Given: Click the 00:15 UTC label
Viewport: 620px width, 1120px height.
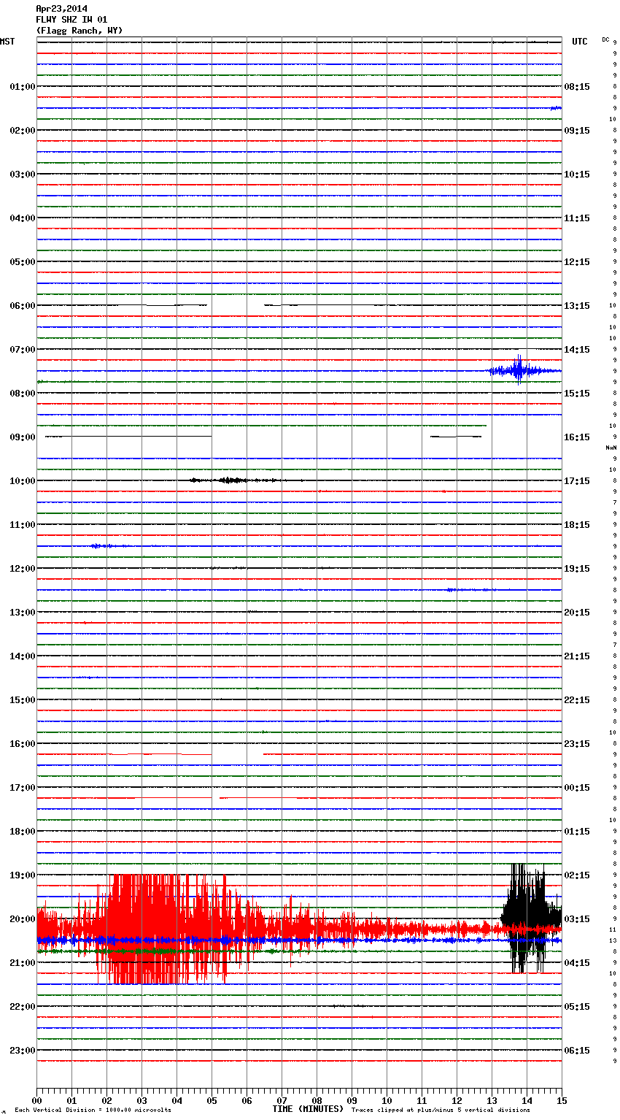Looking at the screenshot, I should click(x=577, y=788).
